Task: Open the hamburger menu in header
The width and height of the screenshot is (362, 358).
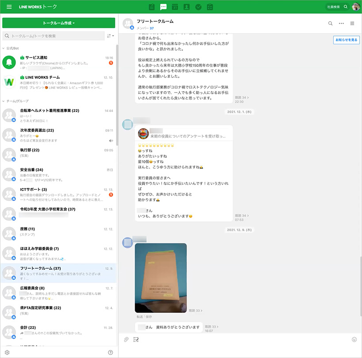Action: [x=9, y=7]
